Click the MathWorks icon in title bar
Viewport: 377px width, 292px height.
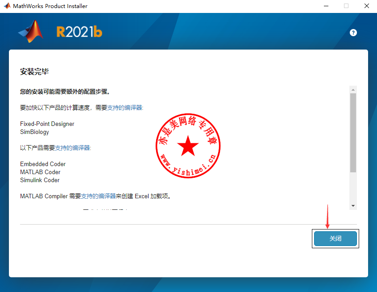[x=7, y=6]
